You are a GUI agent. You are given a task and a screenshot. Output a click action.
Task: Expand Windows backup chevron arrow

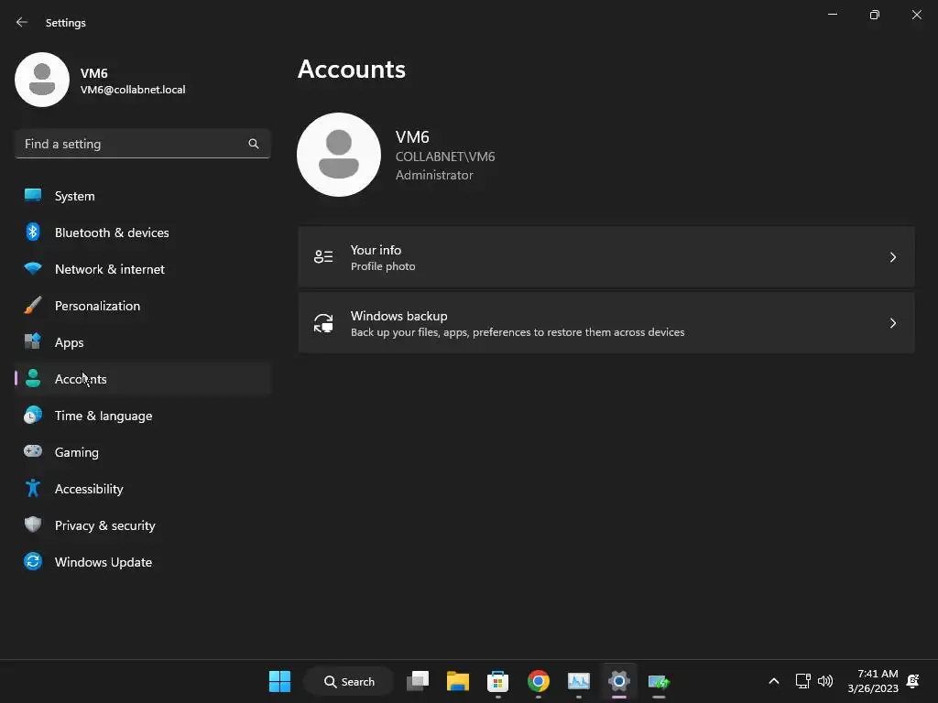pyautogui.click(x=892, y=323)
